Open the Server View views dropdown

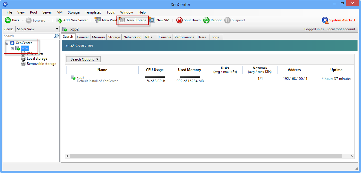[37, 29]
